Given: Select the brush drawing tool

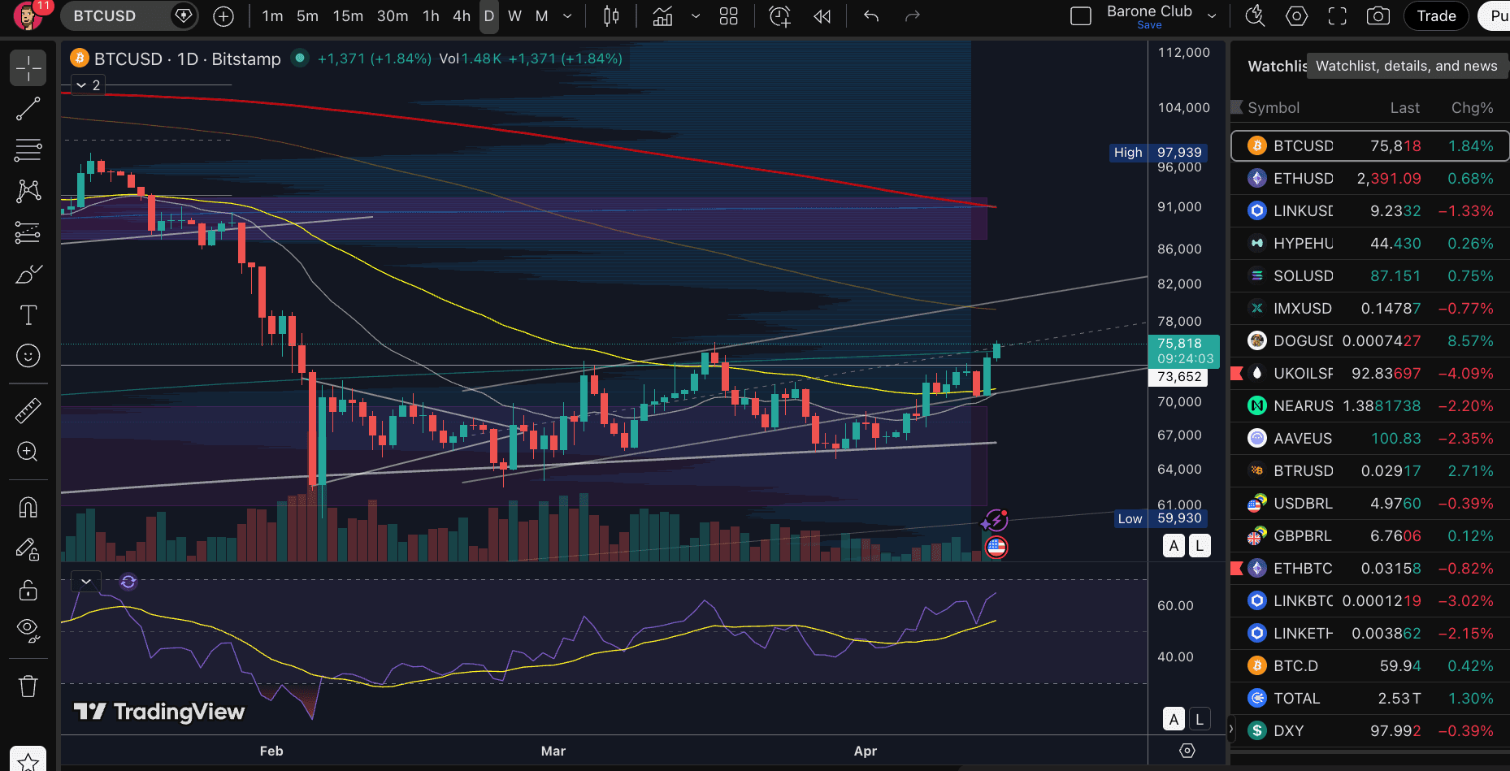Looking at the screenshot, I should 28,275.
